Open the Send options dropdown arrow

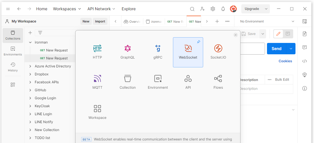[x=291, y=49]
